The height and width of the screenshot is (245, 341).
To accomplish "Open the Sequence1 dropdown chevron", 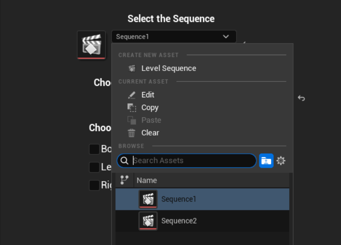I will pos(226,37).
